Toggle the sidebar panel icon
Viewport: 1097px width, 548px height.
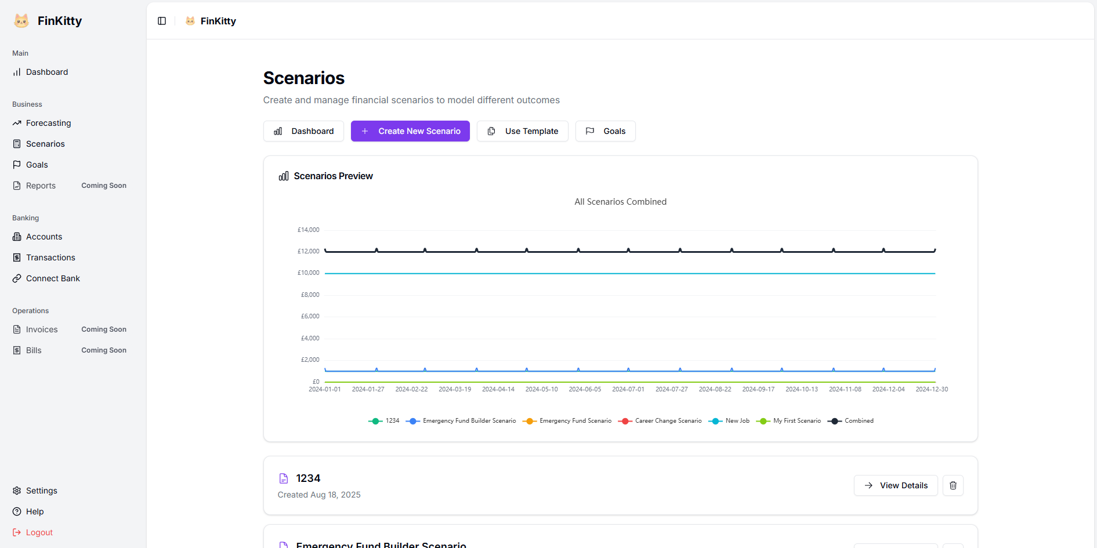tap(162, 21)
